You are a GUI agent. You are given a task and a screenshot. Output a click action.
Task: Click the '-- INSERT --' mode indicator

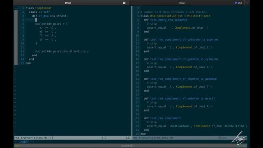pyautogui.click(x=24, y=142)
